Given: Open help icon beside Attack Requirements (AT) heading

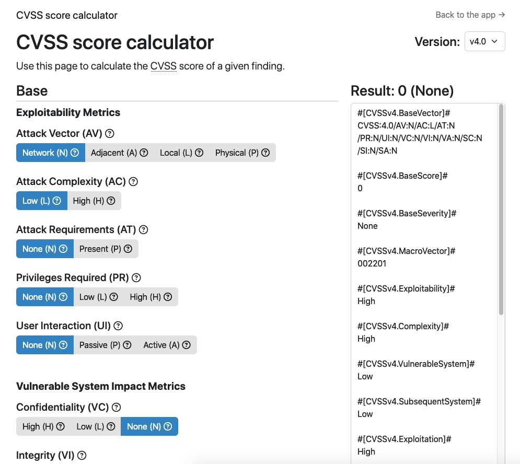Looking at the screenshot, I should (143, 229).
